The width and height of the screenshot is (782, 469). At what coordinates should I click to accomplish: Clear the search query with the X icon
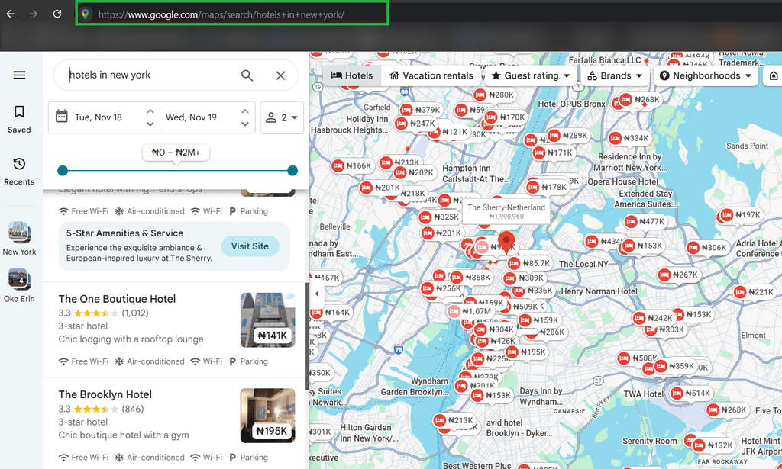[x=280, y=75]
